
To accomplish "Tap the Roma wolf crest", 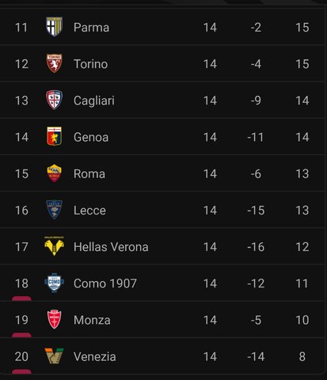I will tap(54, 173).
